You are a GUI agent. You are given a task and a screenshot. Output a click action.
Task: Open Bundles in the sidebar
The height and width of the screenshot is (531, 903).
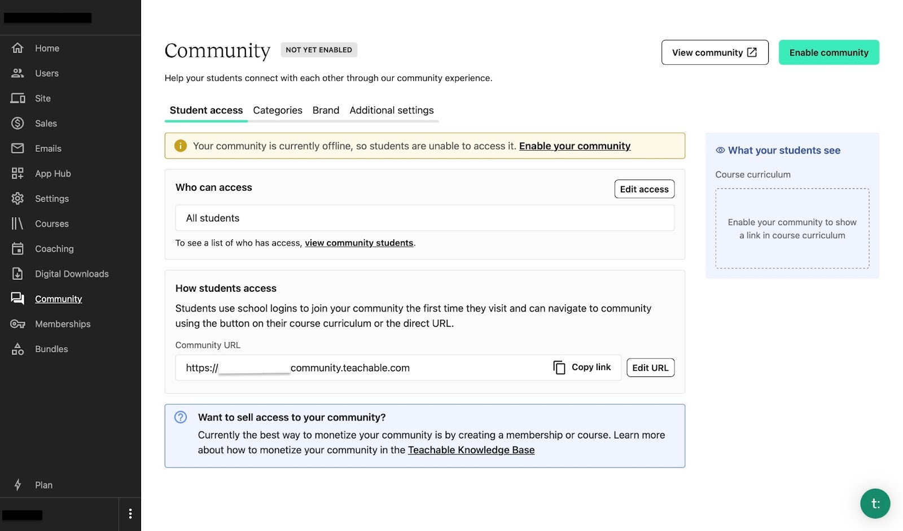[x=51, y=349]
